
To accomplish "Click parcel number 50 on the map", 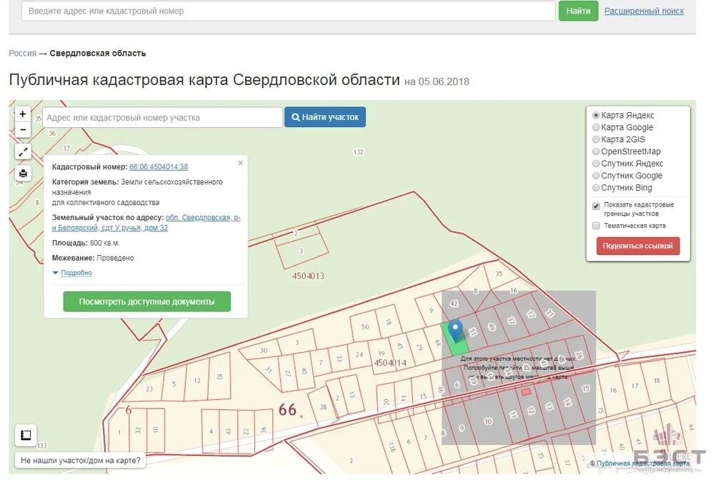I will tap(365, 327).
